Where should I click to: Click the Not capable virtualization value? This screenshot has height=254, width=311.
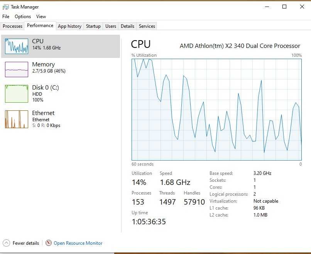(x=266, y=201)
